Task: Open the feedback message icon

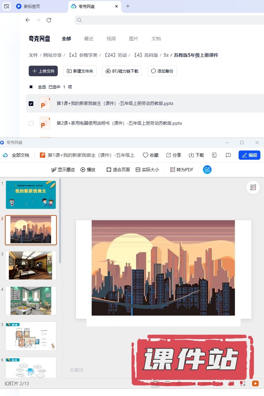Action: [228, 155]
